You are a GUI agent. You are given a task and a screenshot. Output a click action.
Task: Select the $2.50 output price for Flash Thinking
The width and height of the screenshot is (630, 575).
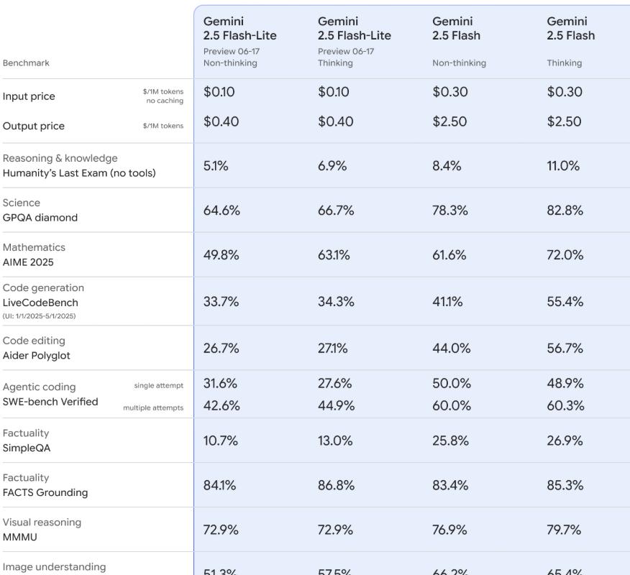click(564, 121)
